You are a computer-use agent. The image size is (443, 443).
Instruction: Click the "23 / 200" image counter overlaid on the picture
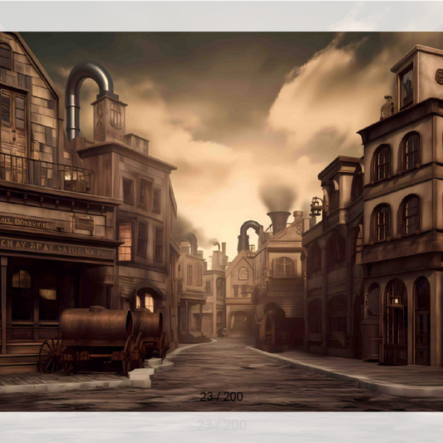tap(221, 396)
